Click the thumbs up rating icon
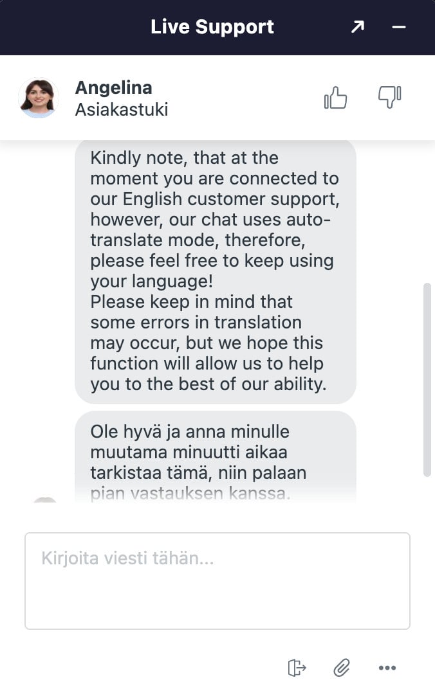The width and height of the screenshot is (435, 689). [336, 97]
